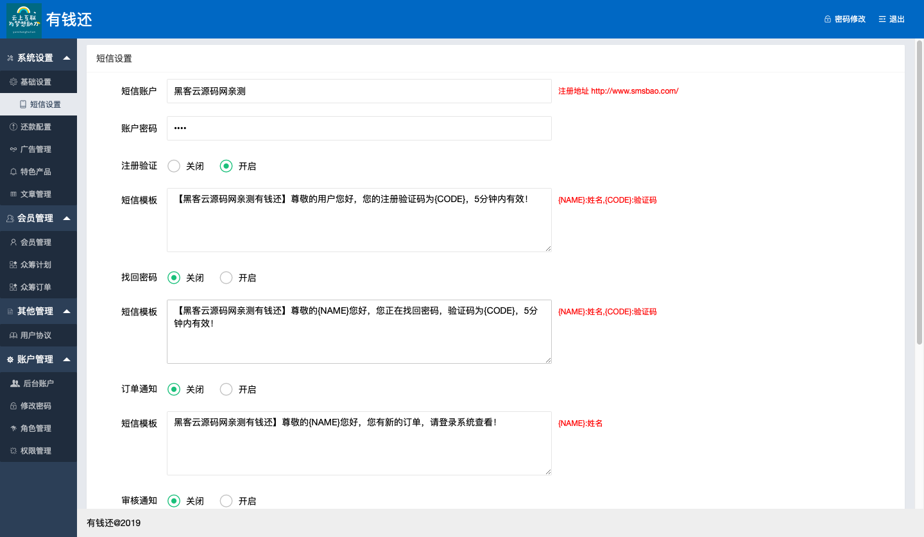
Task: Select 开启 for 找回密码
Action: click(226, 278)
